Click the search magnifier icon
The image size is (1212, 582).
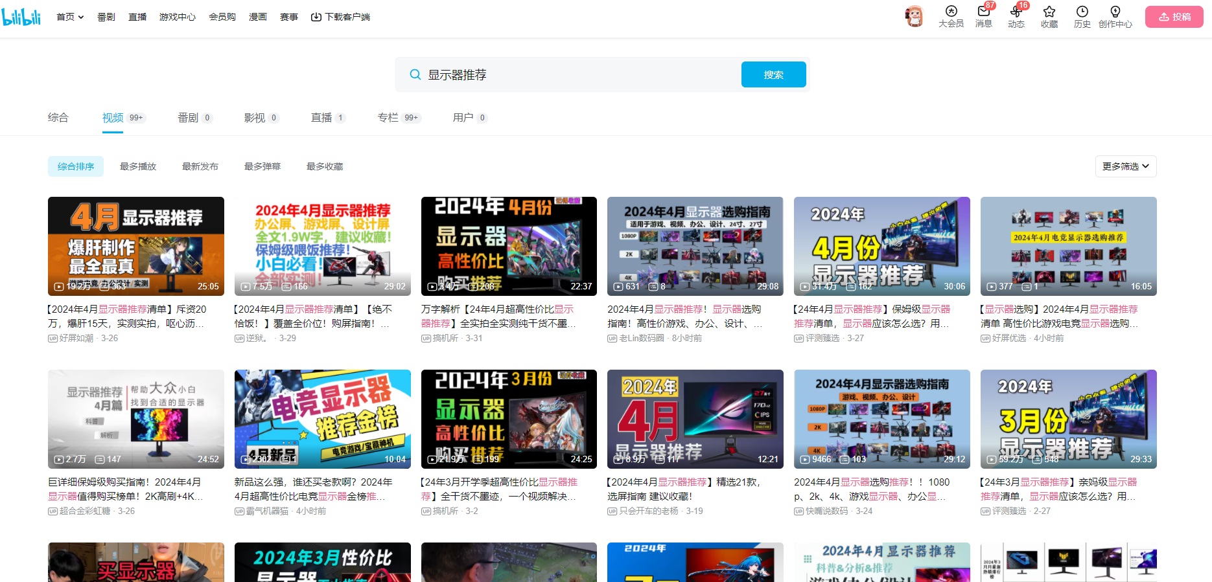pyautogui.click(x=415, y=74)
